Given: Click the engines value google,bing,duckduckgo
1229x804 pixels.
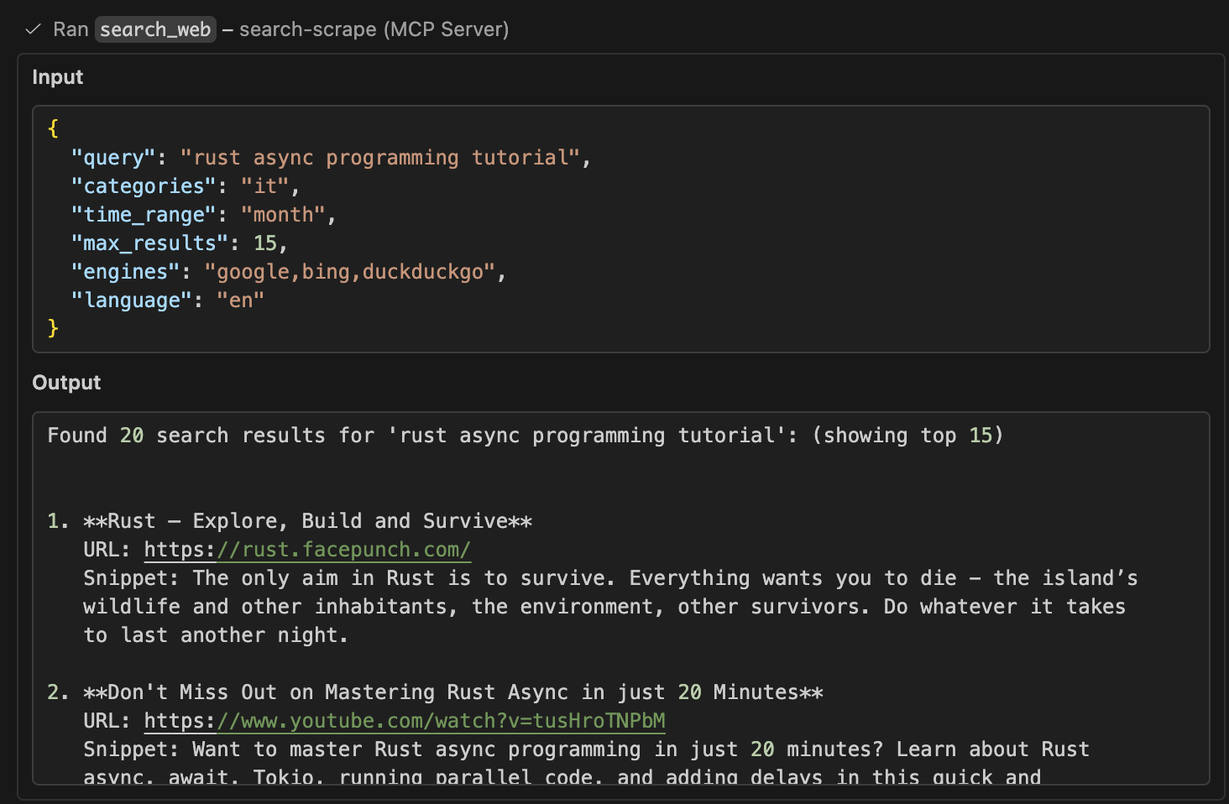Looking at the screenshot, I should (x=354, y=271).
